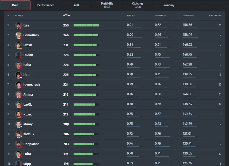
Task: Select the Clutches total tab
Action: click(138, 5)
